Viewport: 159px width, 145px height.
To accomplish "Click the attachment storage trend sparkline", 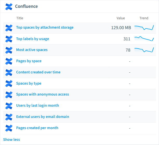I will click(x=144, y=28).
